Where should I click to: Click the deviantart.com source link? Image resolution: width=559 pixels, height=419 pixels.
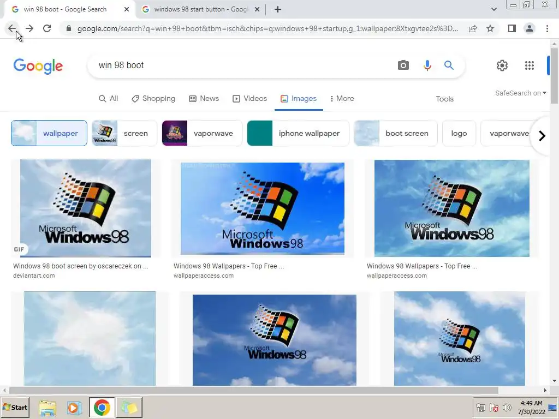point(34,276)
